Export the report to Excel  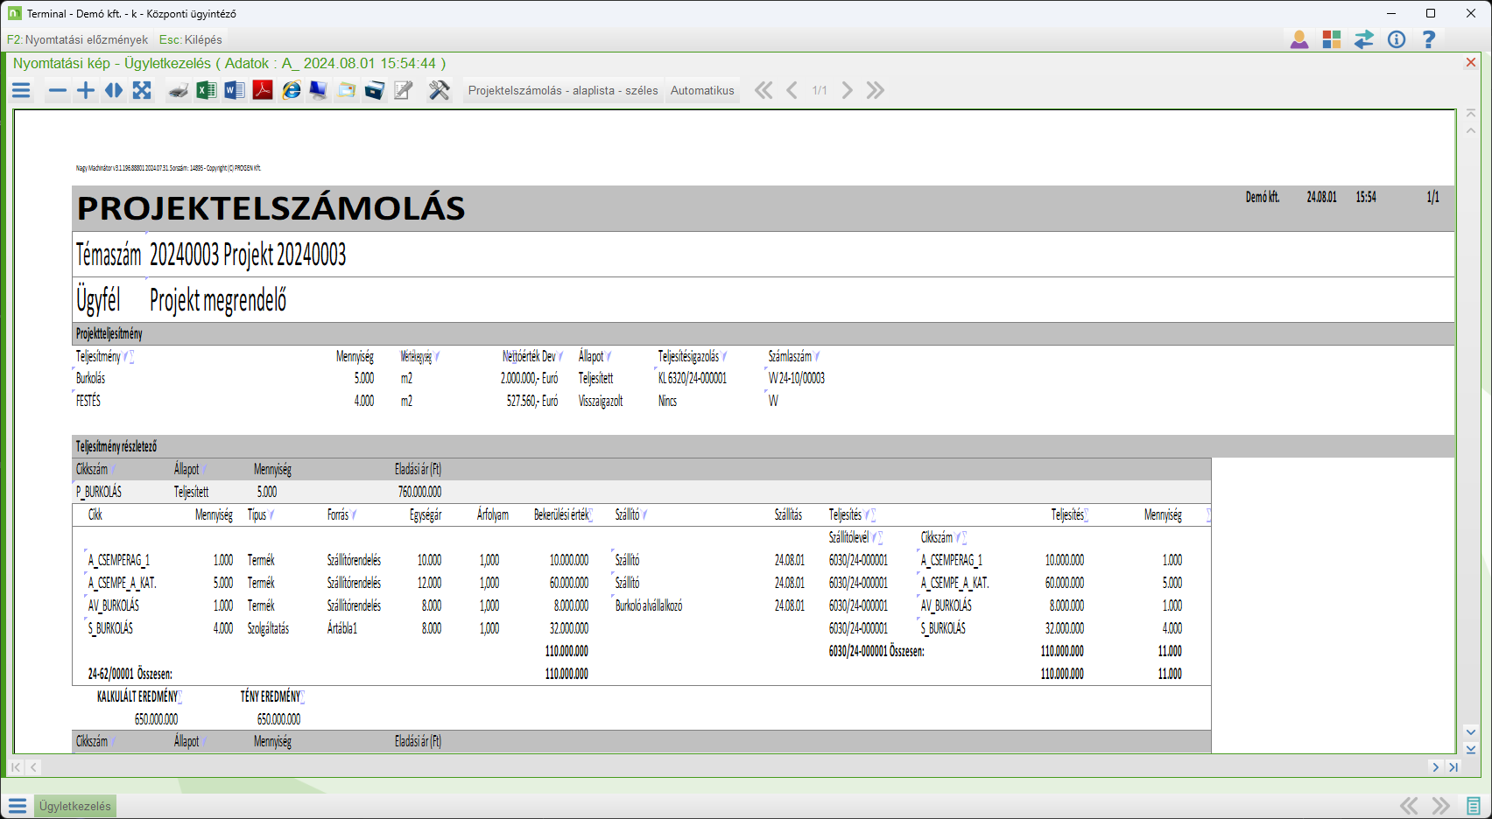[x=206, y=90]
